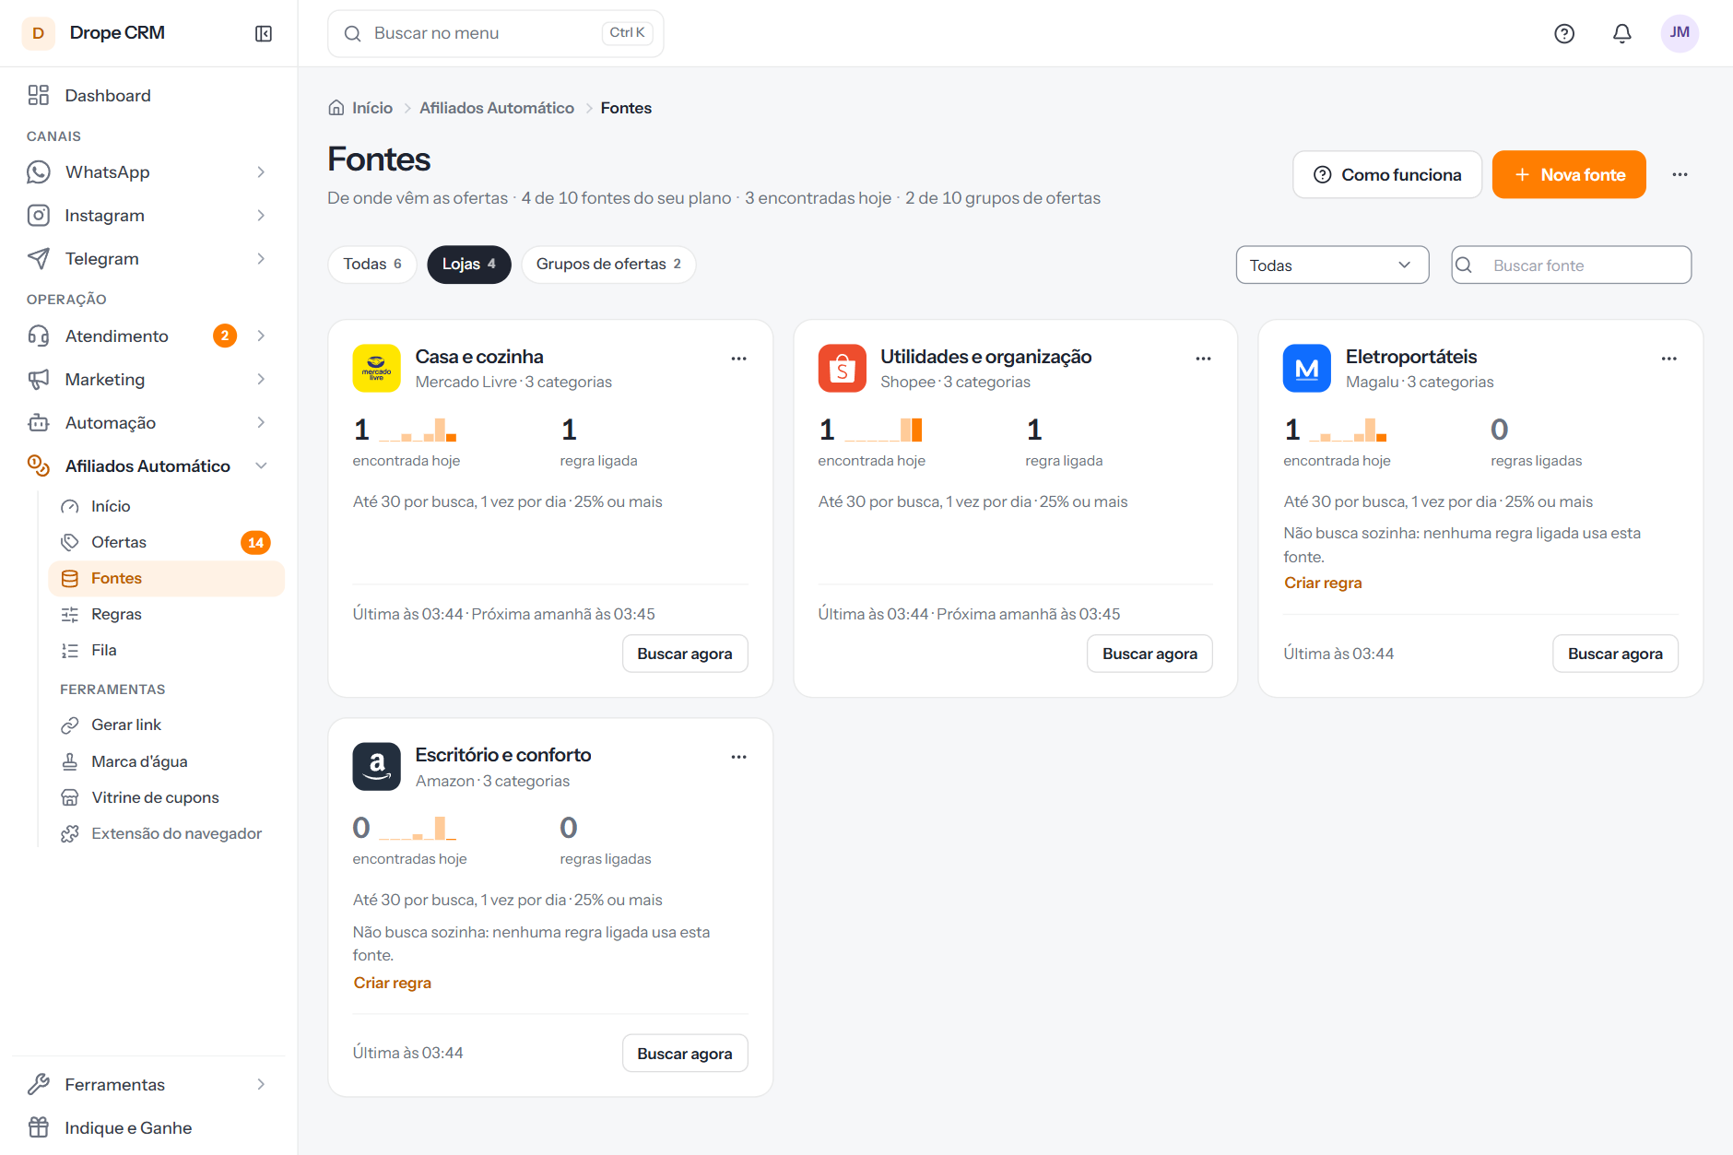Click the Nova fonte button

1569,174
